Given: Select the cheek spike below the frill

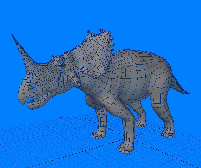Looking at the screenshot, I should (76, 80).
